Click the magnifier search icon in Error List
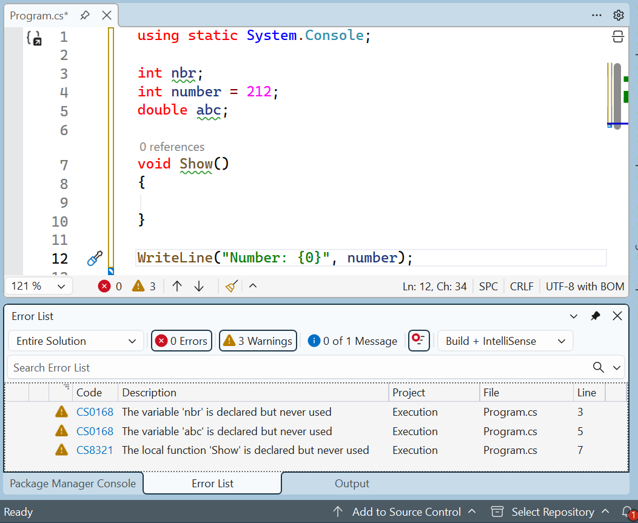The height and width of the screenshot is (523, 638). pyautogui.click(x=598, y=368)
